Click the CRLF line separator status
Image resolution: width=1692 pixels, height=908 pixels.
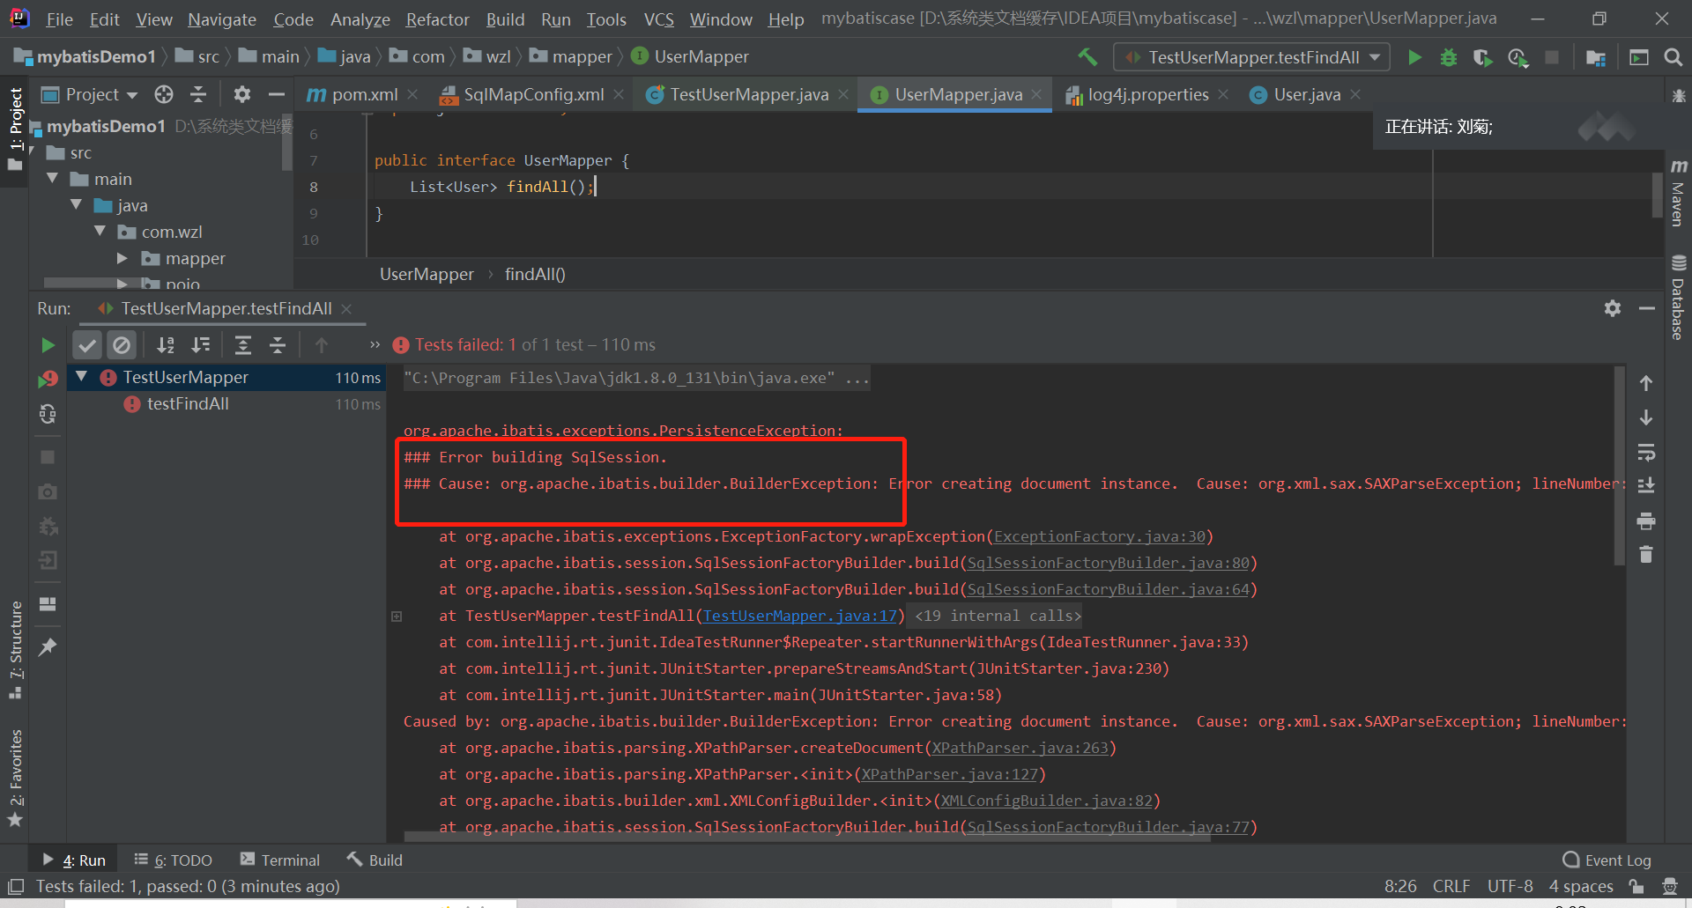(1451, 886)
